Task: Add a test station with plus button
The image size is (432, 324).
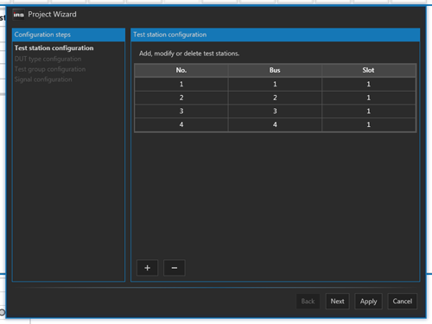Action: pos(147,268)
